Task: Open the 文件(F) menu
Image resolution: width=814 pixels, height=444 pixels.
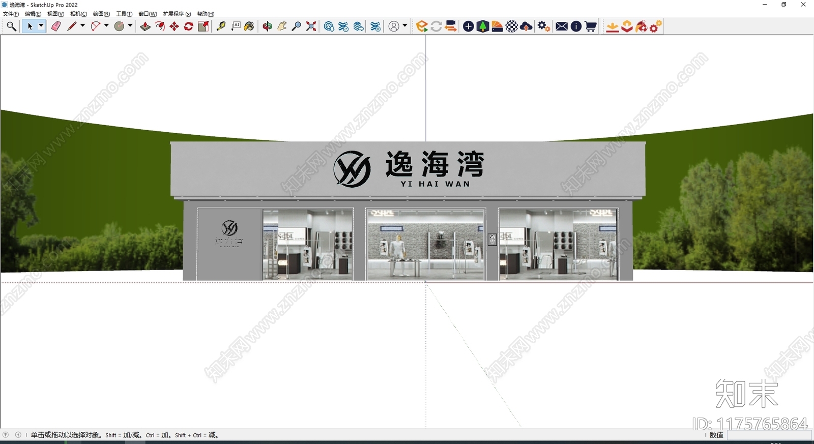Action: click(11, 14)
